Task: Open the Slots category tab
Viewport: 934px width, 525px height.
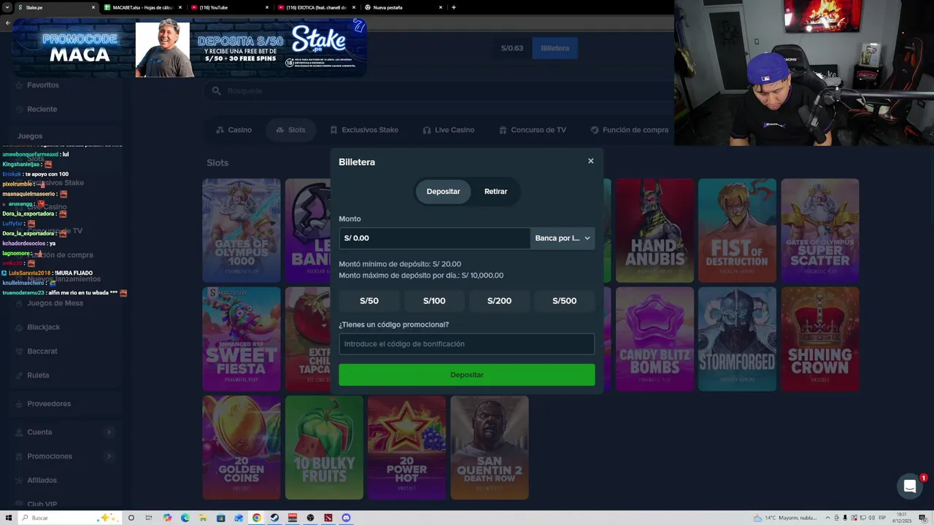Action: coord(290,130)
